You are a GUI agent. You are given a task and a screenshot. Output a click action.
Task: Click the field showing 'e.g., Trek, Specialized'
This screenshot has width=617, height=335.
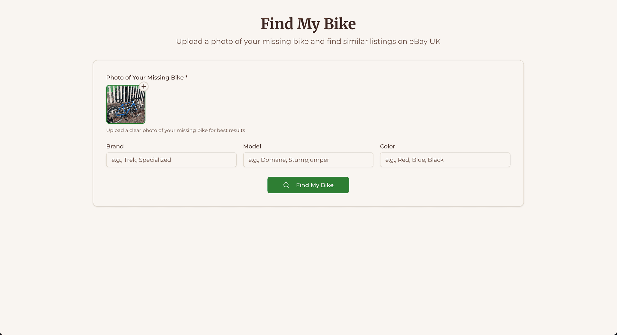171,160
